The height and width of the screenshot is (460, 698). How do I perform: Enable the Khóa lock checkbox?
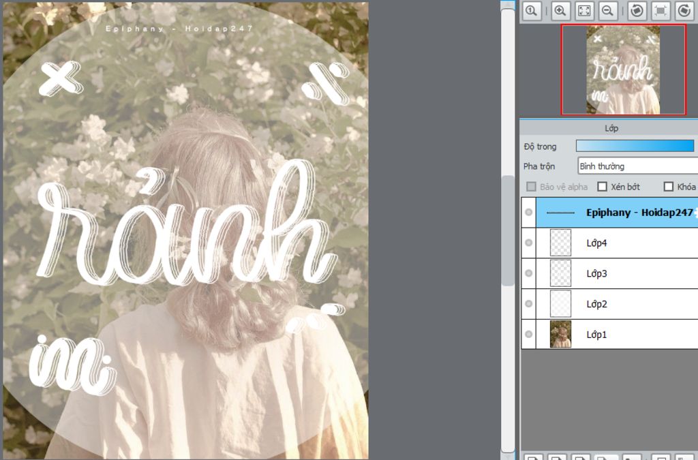click(668, 187)
